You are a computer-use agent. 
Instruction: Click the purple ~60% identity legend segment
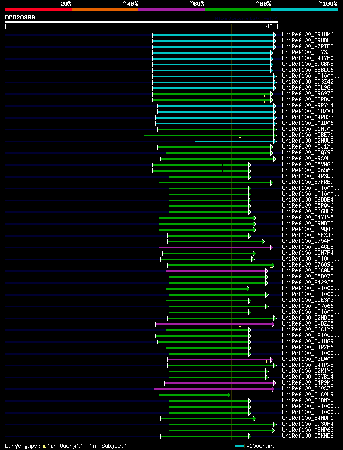171,10
